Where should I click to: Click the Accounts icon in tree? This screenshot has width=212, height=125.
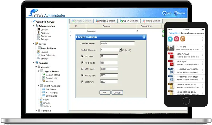(x=39, y=33)
